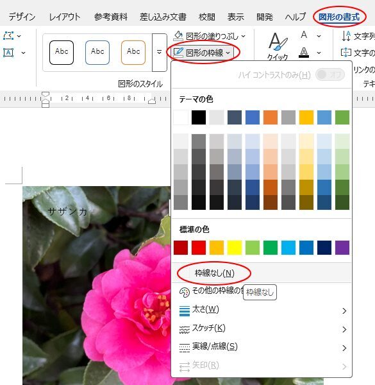The height and width of the screenshot is (385, 375).
Task: Click the Shape Outline pen icon
Action: (178, 53)
